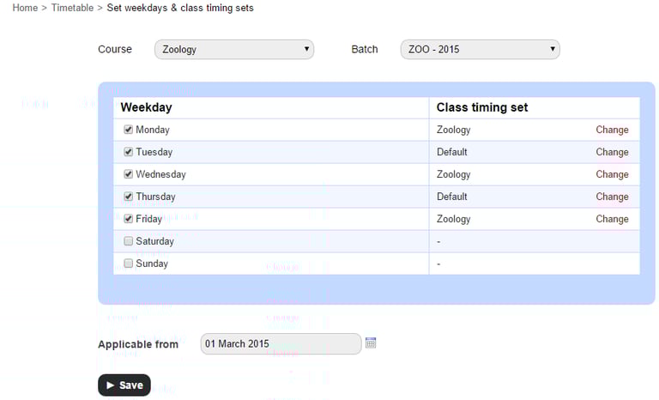Change Monday's class timing set
This screenshot has width=659, height=400.
tap(612, 130)
